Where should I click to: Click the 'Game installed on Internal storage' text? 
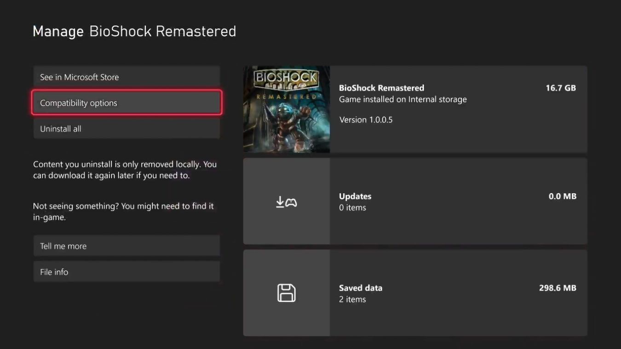[402, 99]
